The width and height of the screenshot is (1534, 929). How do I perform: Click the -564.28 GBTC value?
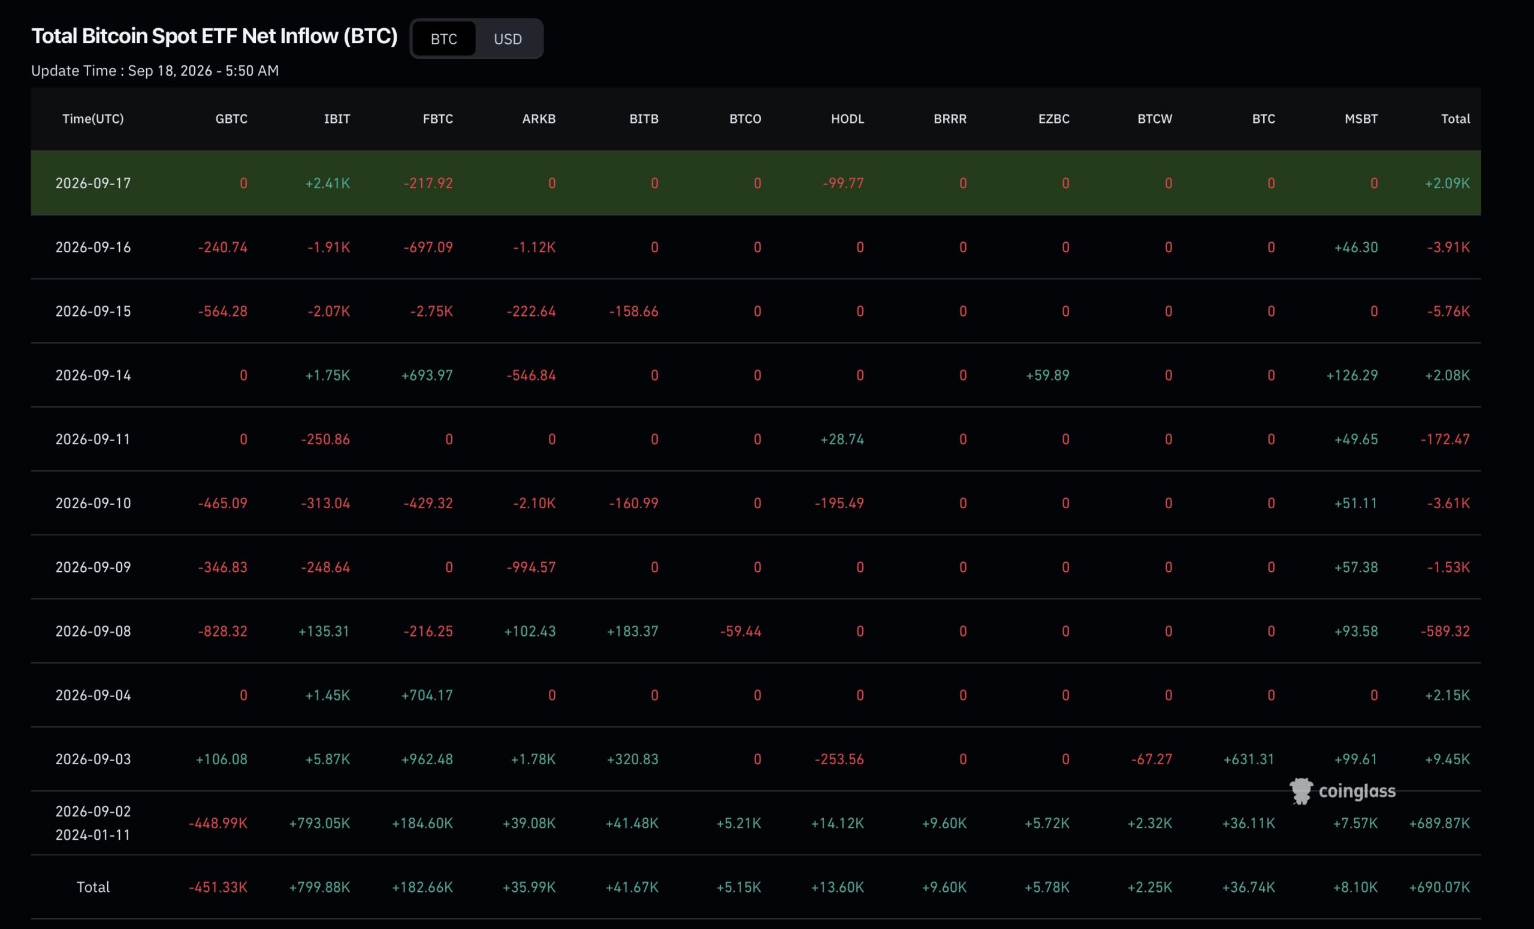(x=223, y=310)
